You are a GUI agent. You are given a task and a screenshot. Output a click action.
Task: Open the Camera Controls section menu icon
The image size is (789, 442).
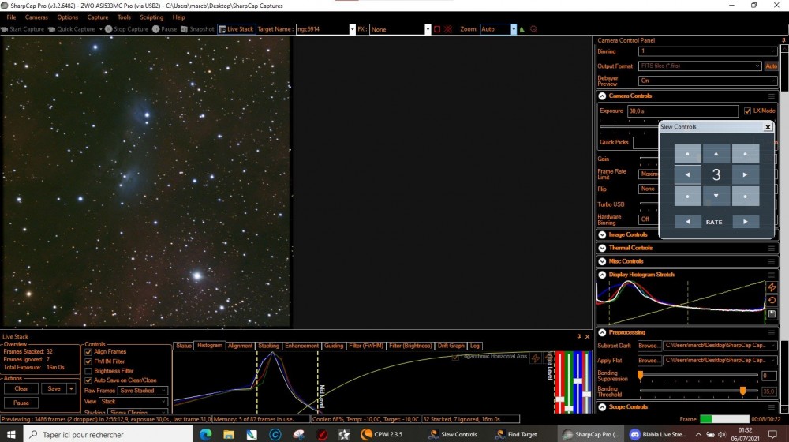(x=772, y=96)
